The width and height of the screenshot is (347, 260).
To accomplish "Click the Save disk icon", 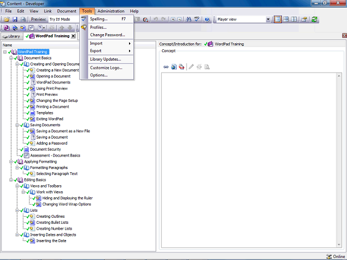I will [15, 19].
